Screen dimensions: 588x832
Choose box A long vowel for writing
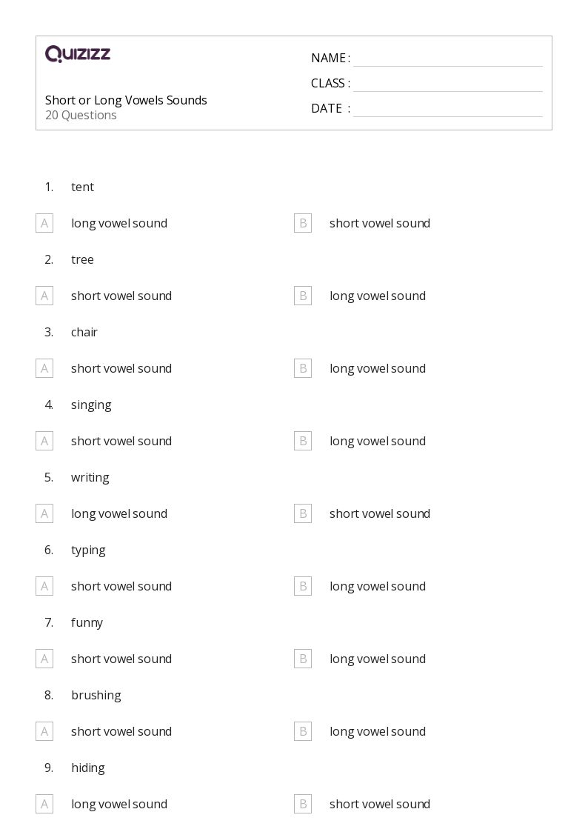pos(44,513)
